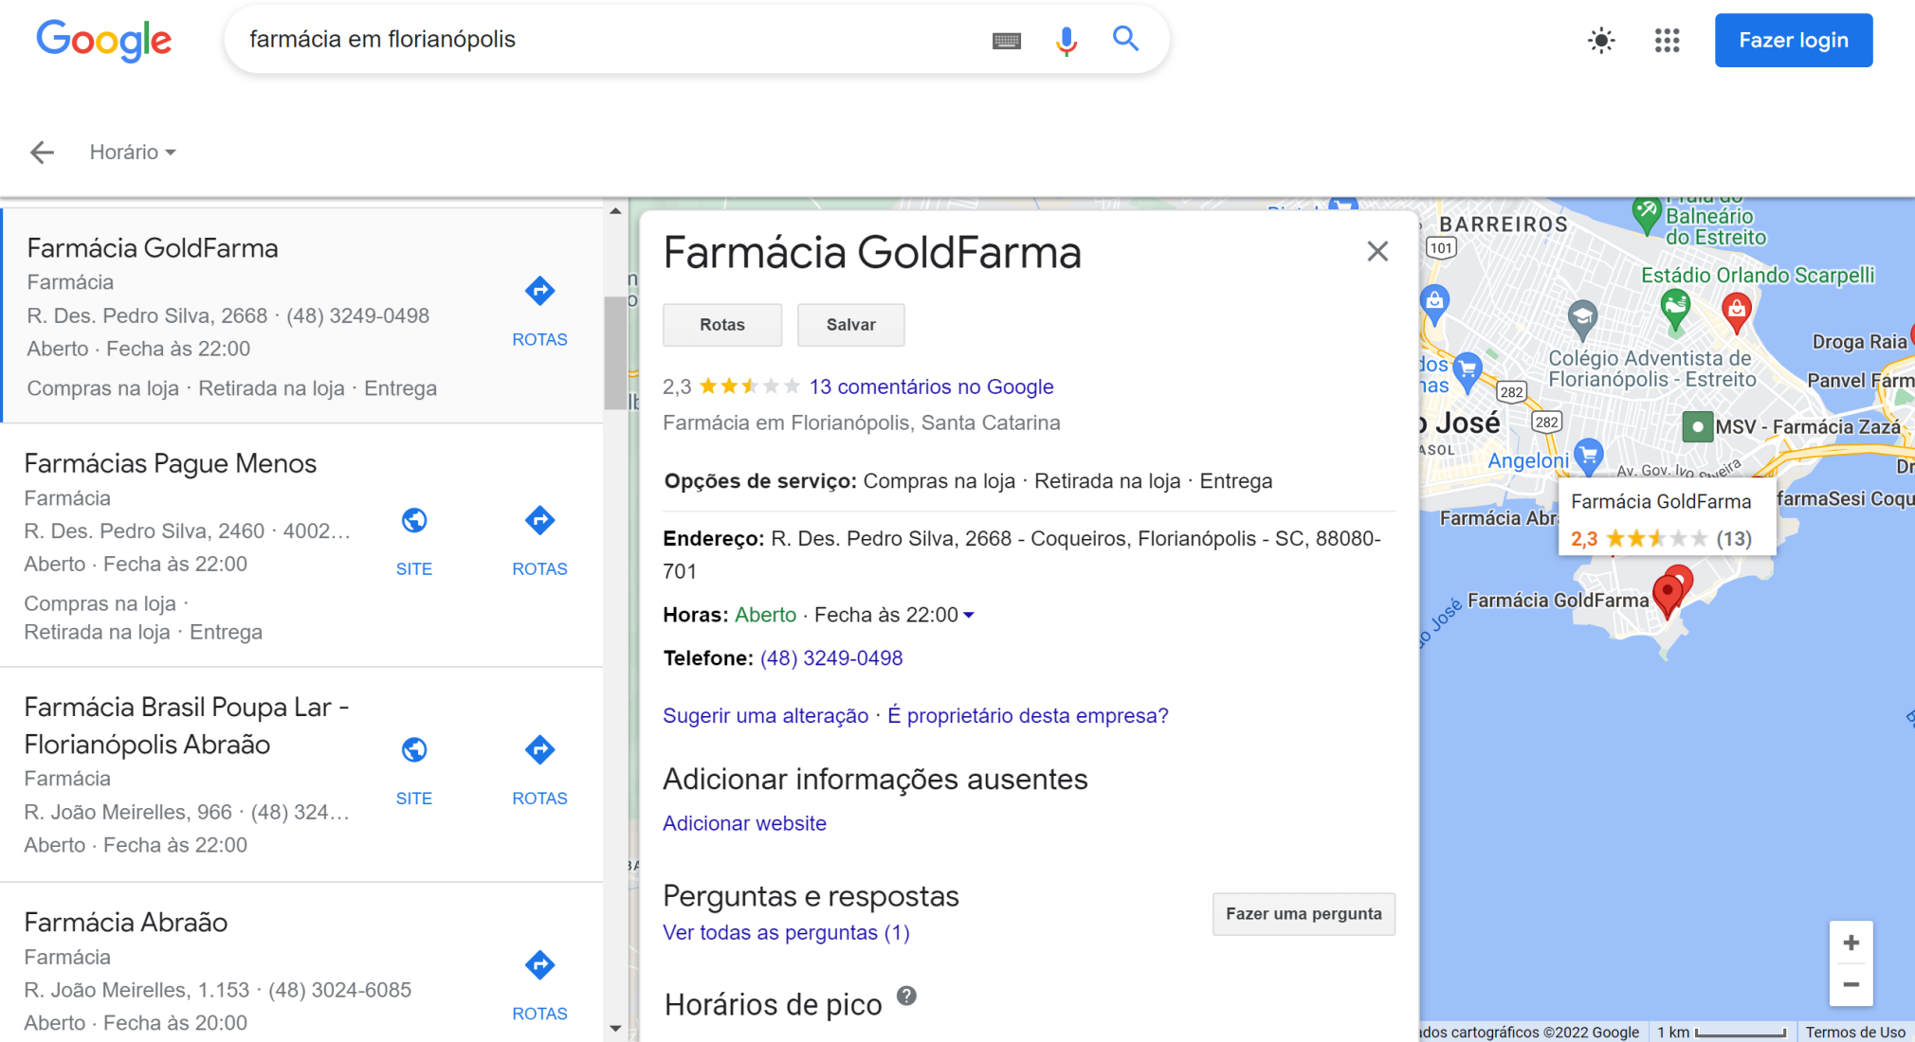Viewport: 1915px width, 1042px height.
Task: Start voice search with the microphone icon
Action: (x=1067, y=41)
